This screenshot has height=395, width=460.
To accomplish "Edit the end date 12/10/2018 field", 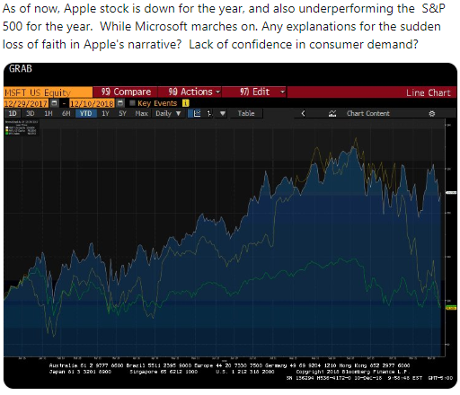I will click(92, 103).
